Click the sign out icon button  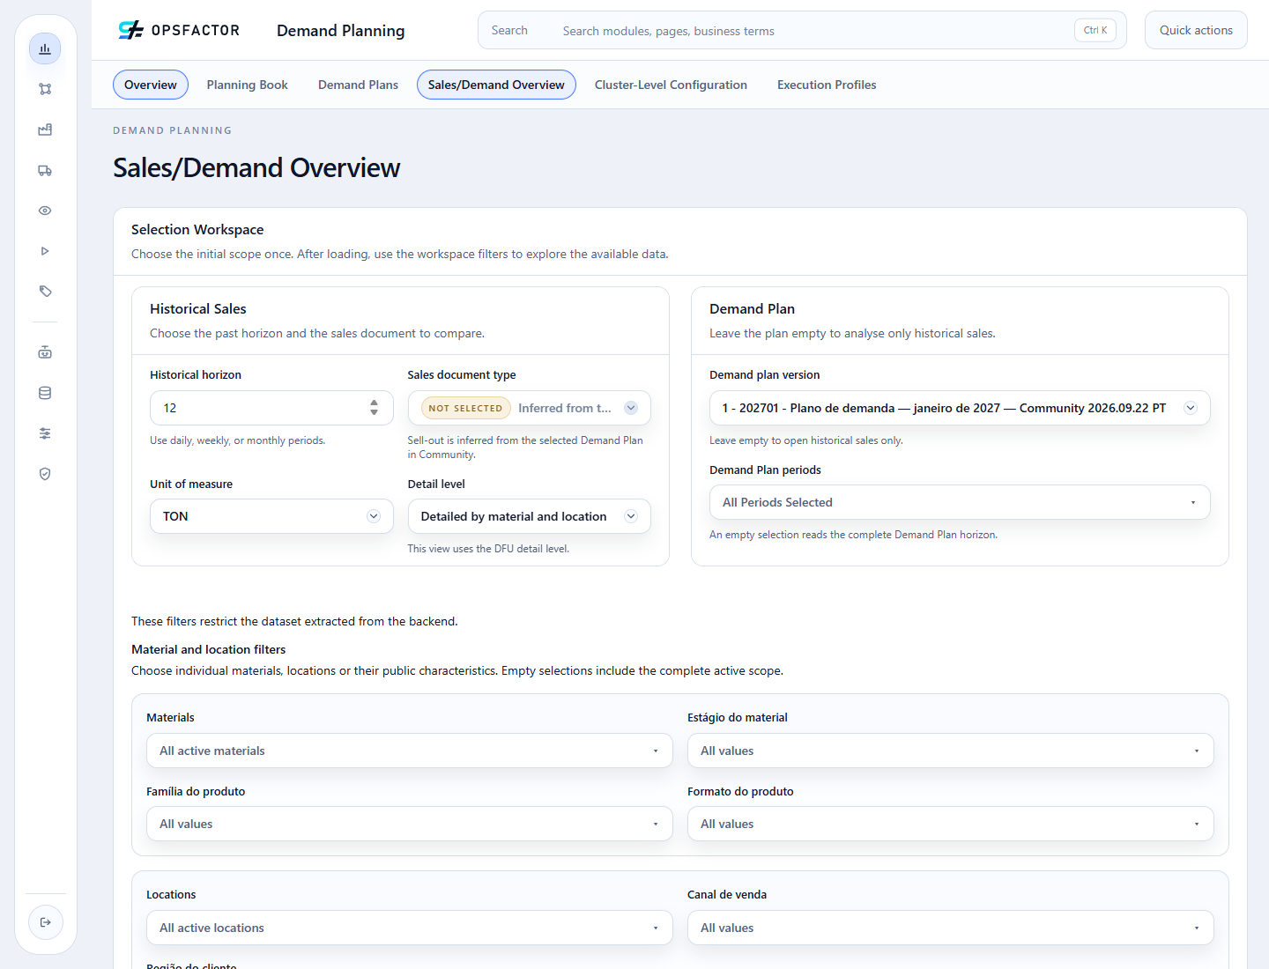click(x=46, y=922)
